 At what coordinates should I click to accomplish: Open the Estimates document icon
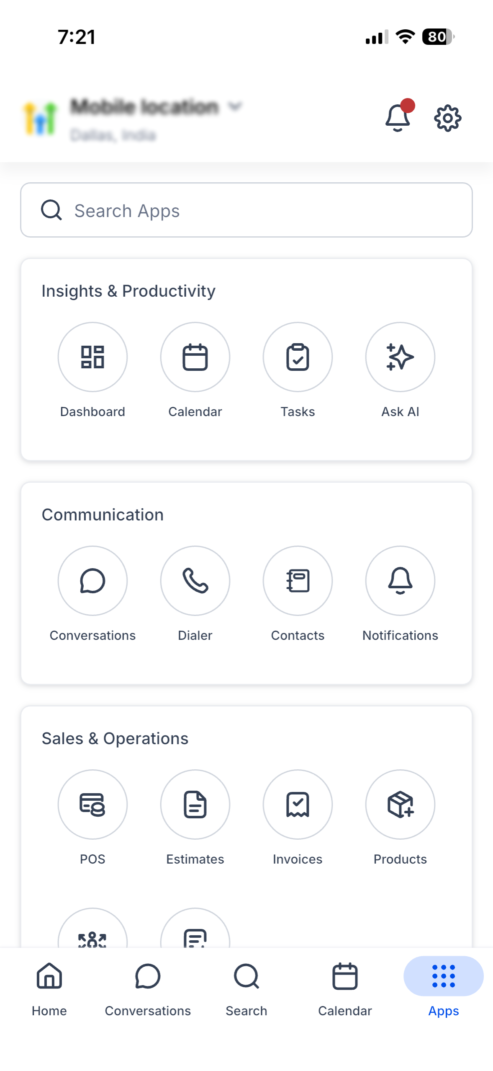(195, 805)
